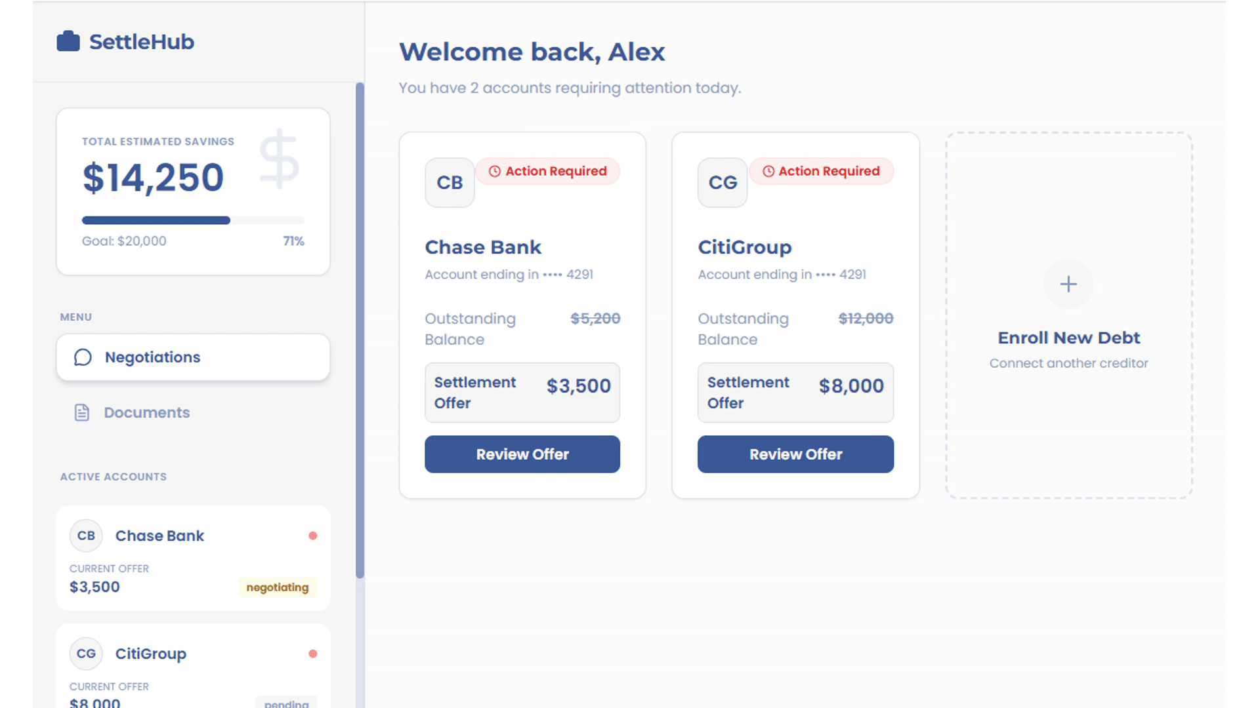1260x708 pixels.
Task: Click the sidebar vertical scrollbar
Action: coord(360,328)
